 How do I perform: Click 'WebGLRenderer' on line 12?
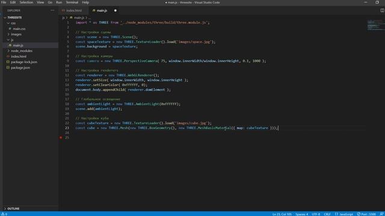pos(141,75)
